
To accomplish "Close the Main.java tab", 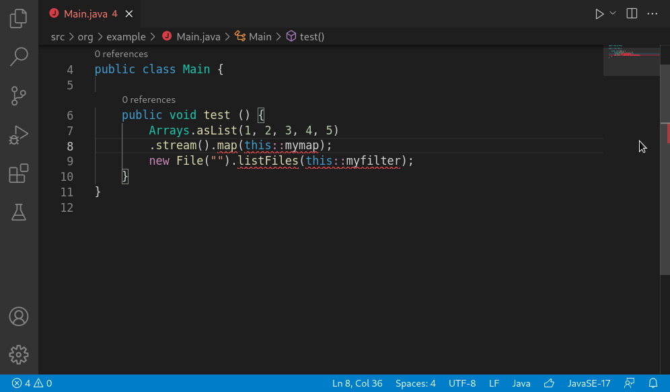I will (129, 13).
